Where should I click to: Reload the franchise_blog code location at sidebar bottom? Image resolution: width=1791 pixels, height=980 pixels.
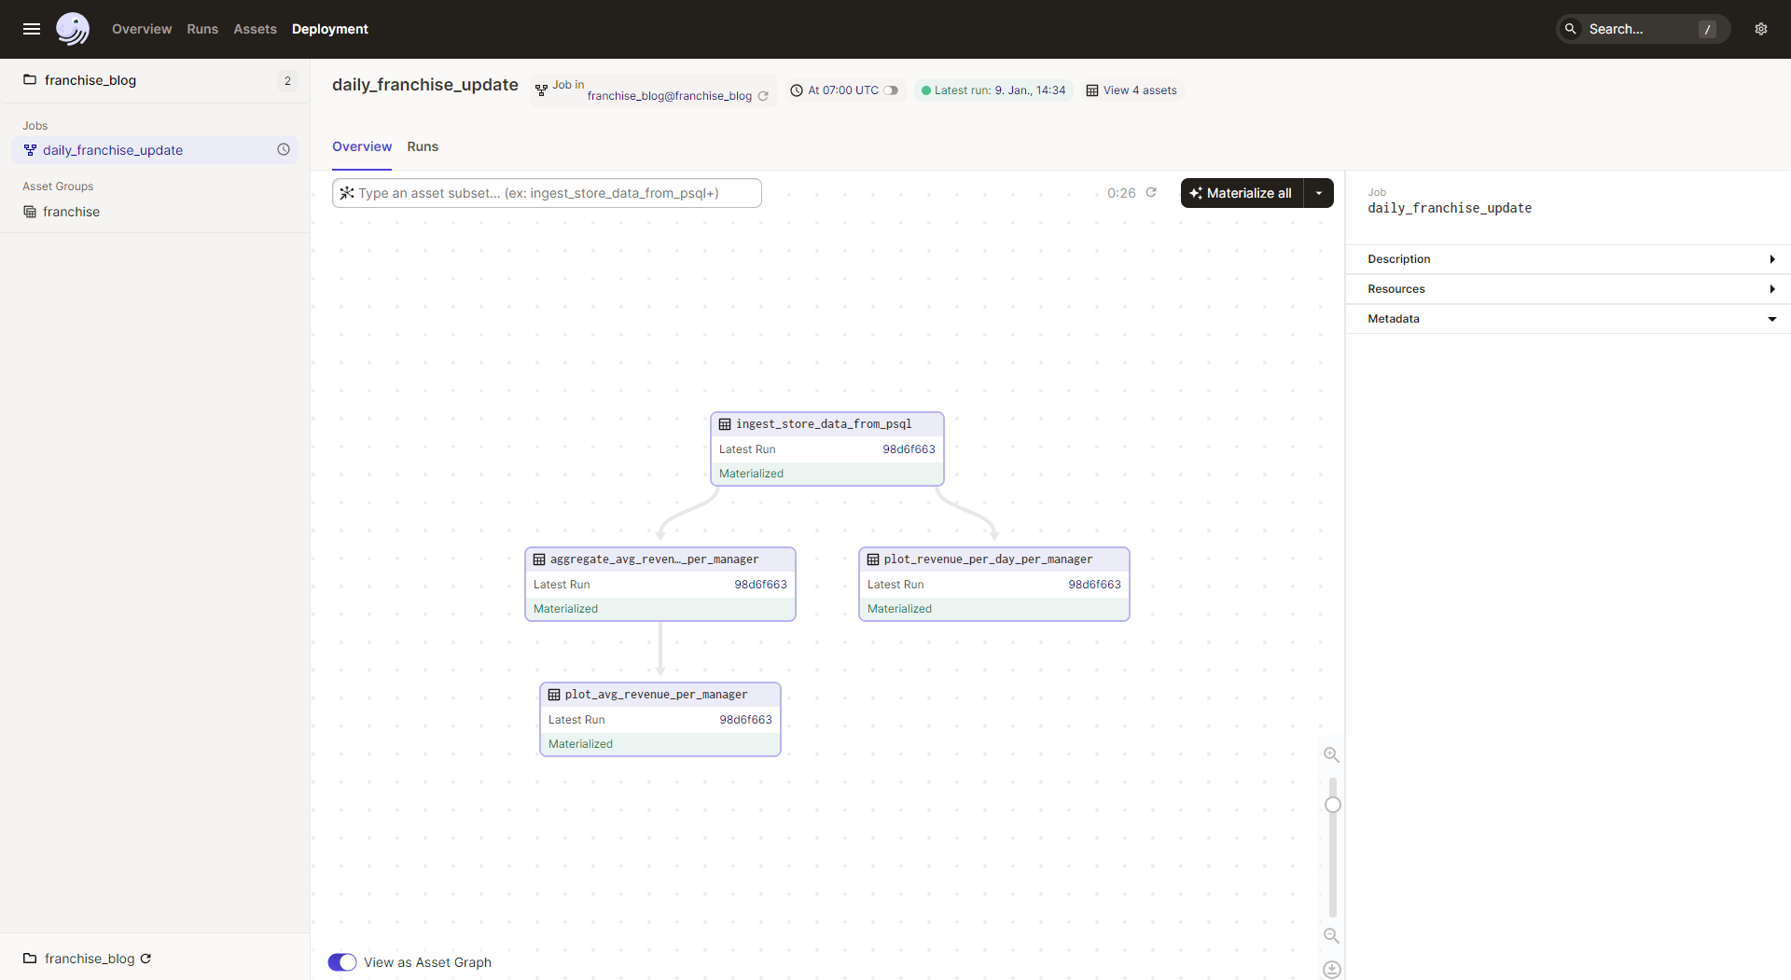click(x=146, y=959)
